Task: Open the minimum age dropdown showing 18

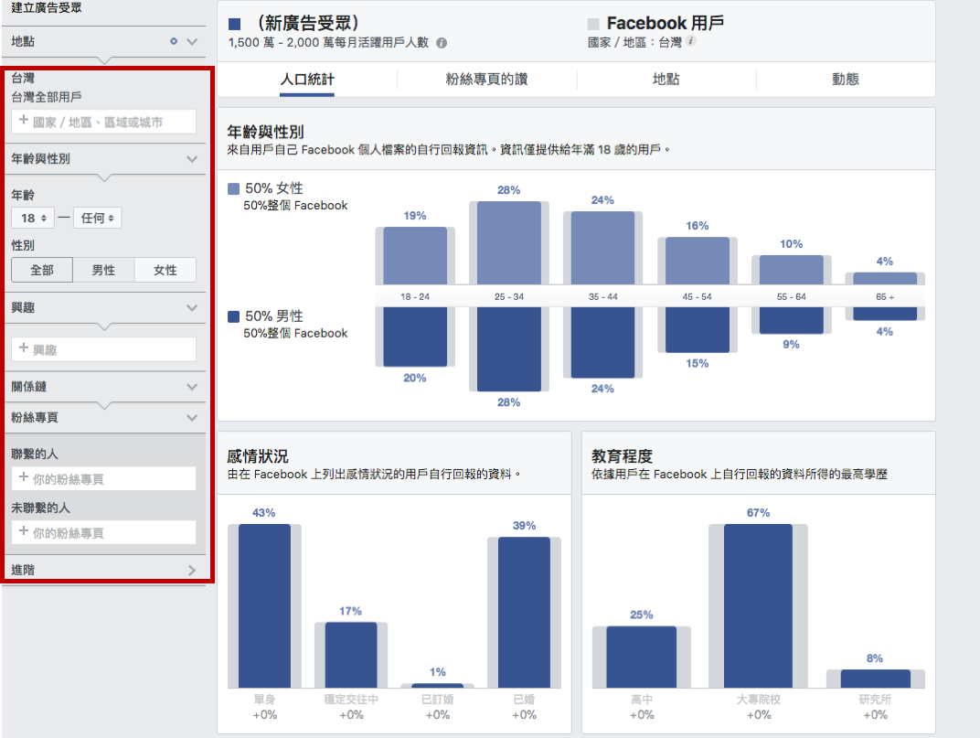Action: tap(33, 218)
